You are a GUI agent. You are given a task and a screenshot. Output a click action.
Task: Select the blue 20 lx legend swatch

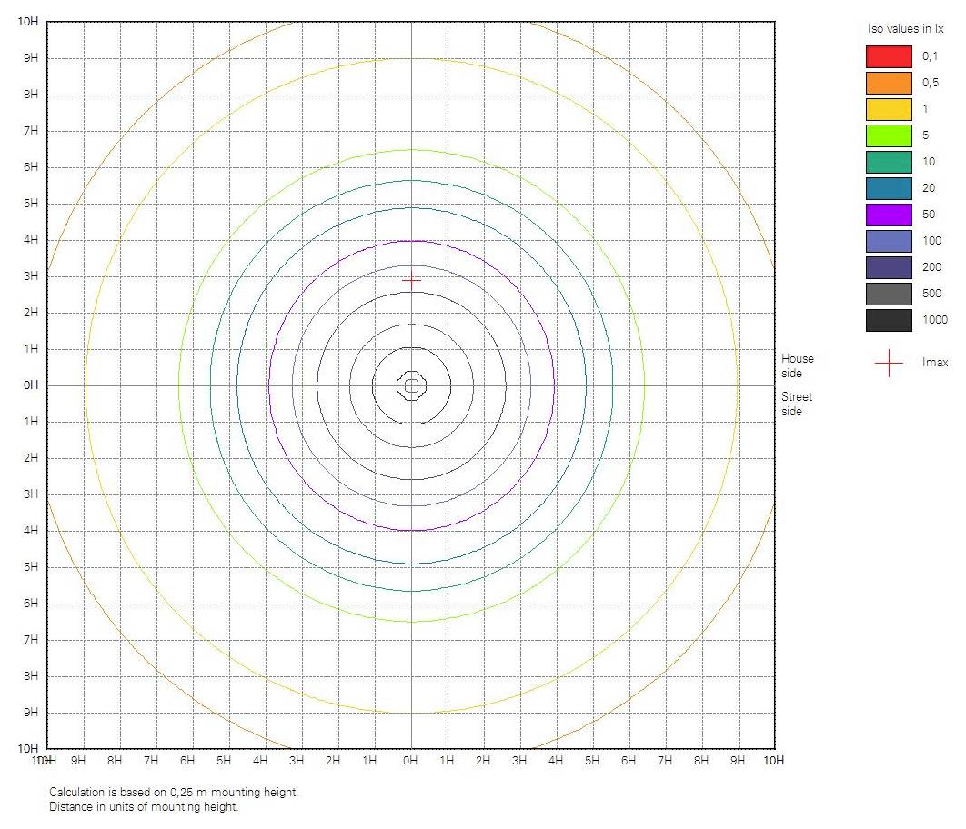click(x=889, y=188)
